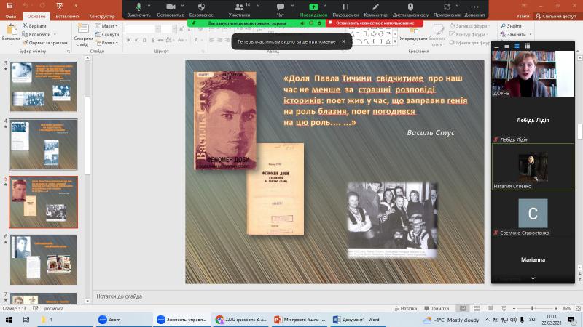583x327 pixels.
Task: Toggle text shadow S
Action: (152, 40)
